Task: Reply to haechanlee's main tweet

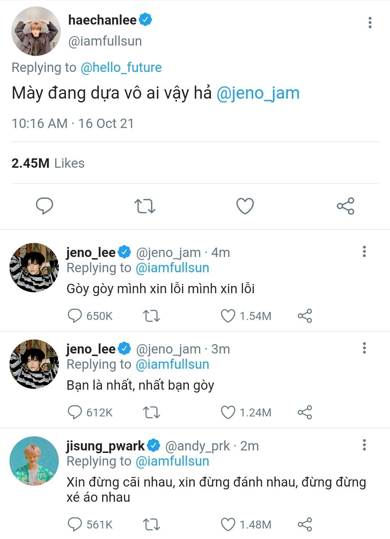Action: point(44,206)
